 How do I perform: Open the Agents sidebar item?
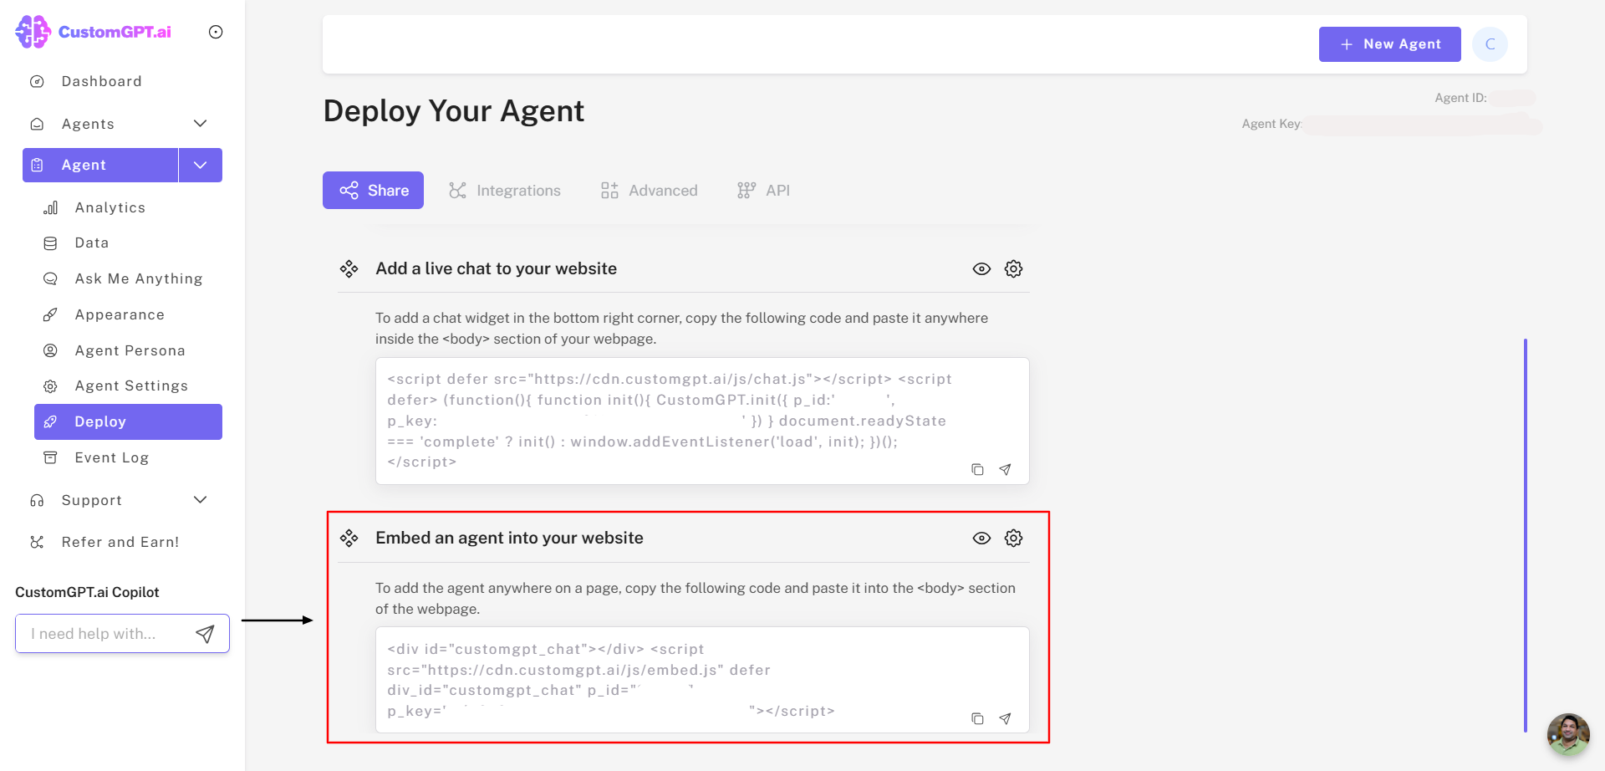pyautogui.click(x=88, y=124)
